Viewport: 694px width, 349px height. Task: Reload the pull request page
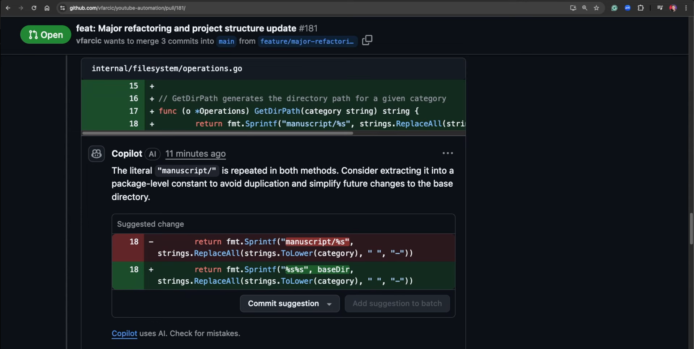[34, 8]
